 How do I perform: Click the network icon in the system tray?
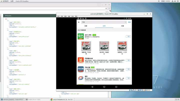tap(172, 1)
